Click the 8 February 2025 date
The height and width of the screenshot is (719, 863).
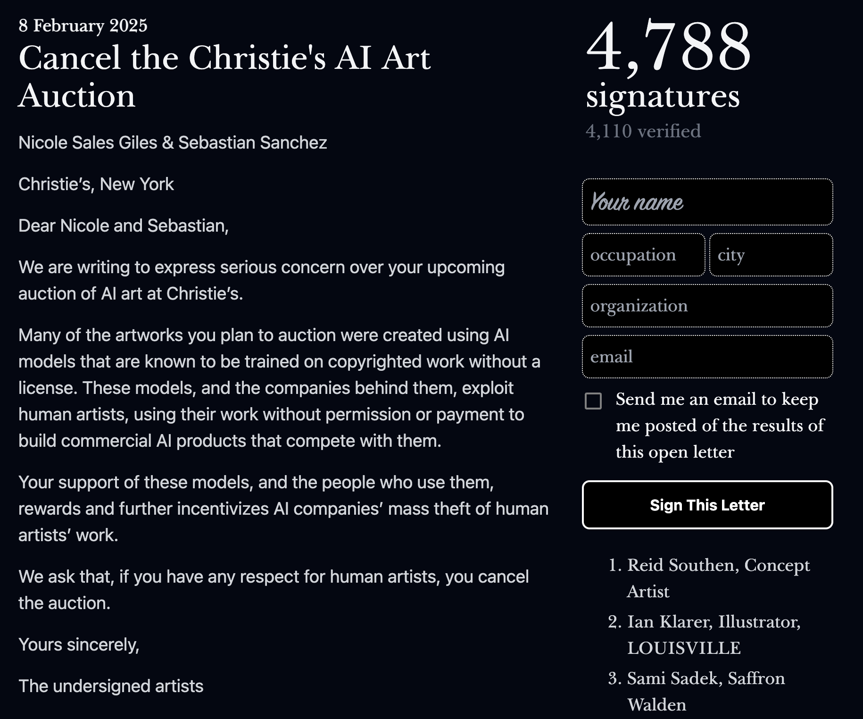coord(83,25)
